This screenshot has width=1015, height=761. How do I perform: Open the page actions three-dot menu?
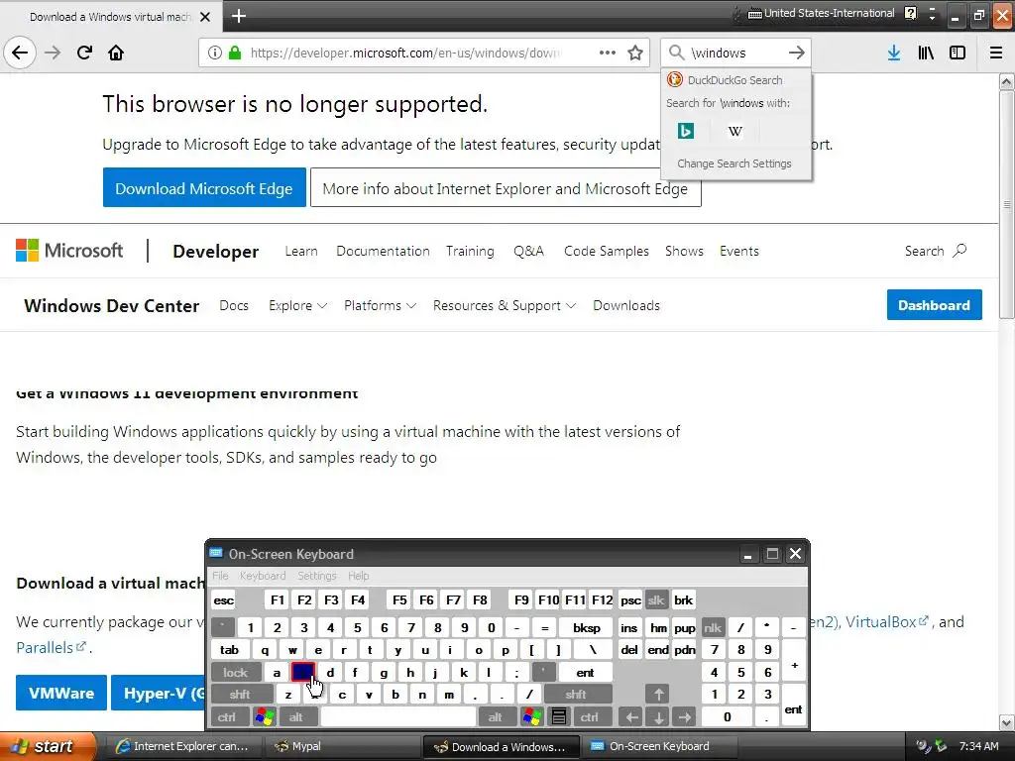pos(608,53)
